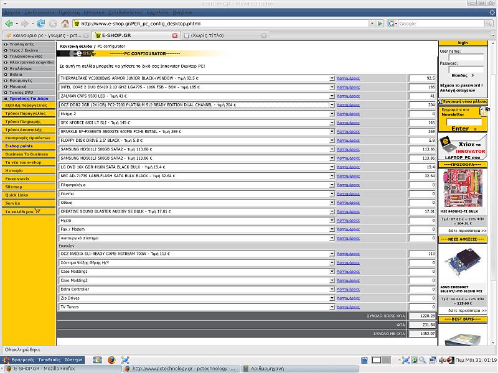Expand the XFX NForce 680i motherboard dropdown

(332, 122)
